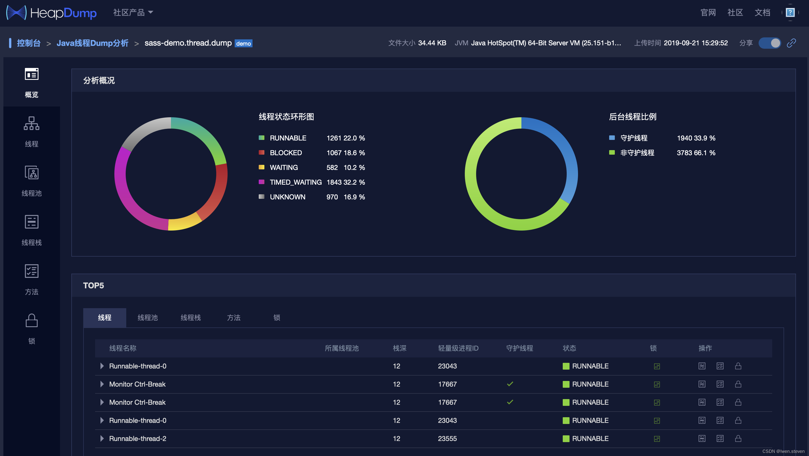The width and height of the screenshot is (809, 456).
Task: Click the 操作 column header
Action: tap(705, 348)
